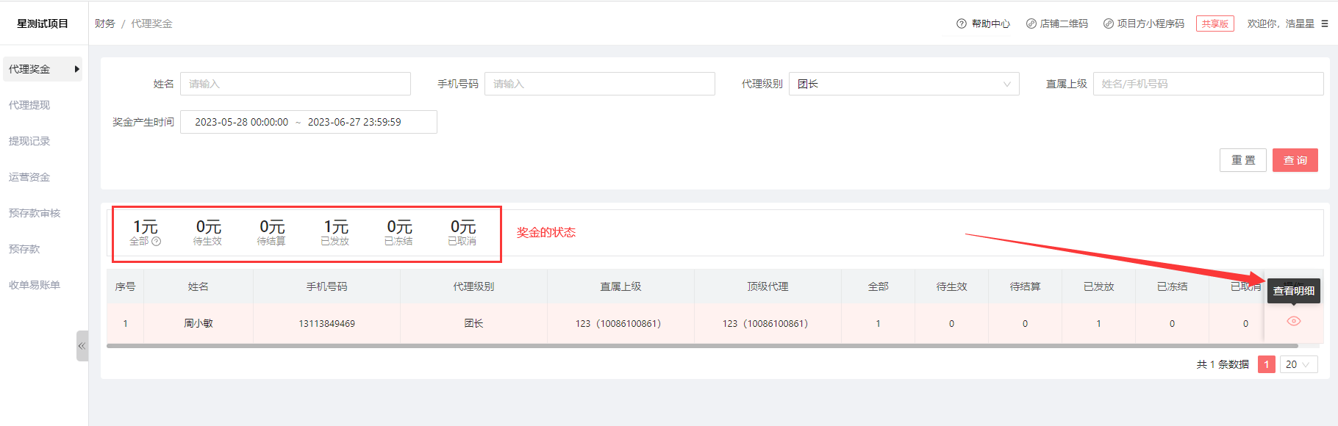
Task: Open the page size dropdown showing 20
Action: [x=1298, y=364]
